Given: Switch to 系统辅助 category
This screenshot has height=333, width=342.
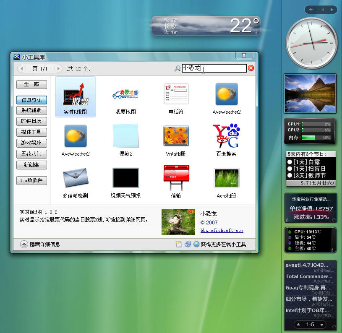Looking at the screenshot, I should click(x=31, y=110).
